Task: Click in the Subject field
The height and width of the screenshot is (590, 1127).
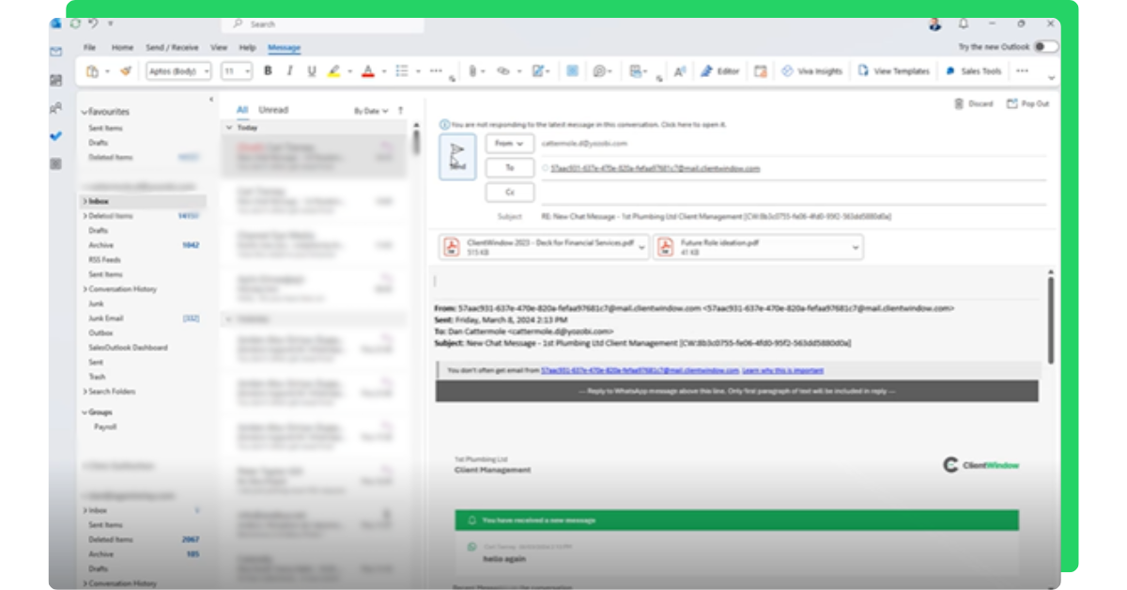Action: (793, 216)
